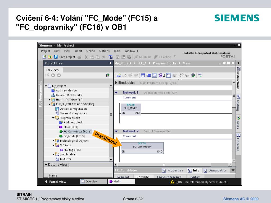The height and width of the screenshot is (203, 271).
Task: Open the Insert menu
Action: (x=78, y=51)
